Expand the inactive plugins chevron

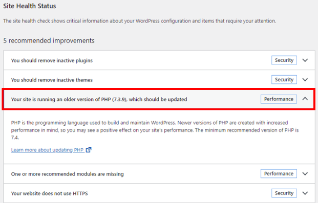305,60
